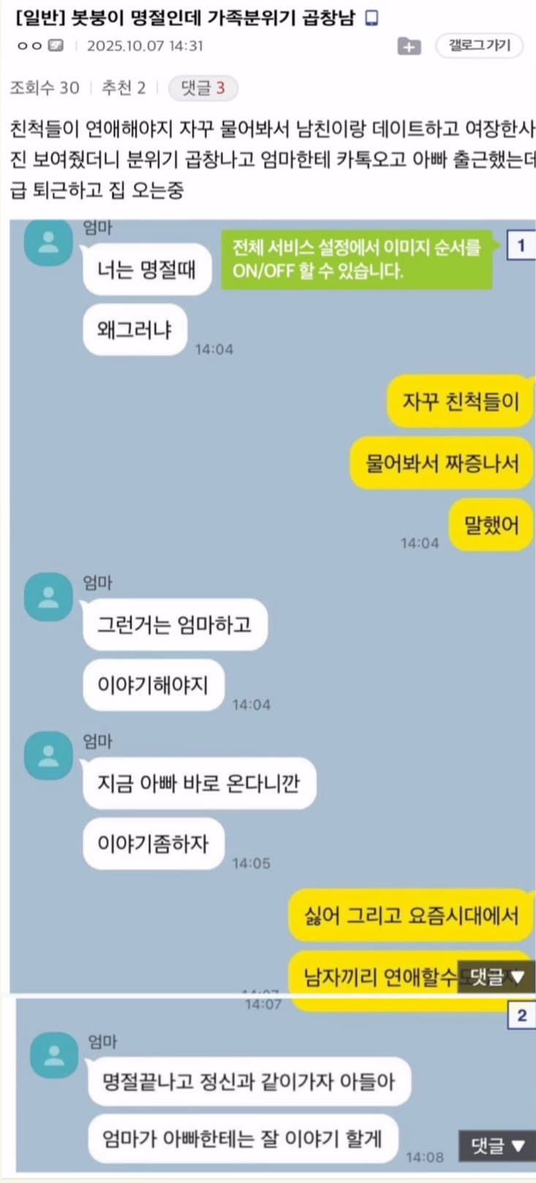Screen dimensions: 536x1183
Task: Tap 엄마's avatar beside the 지금 아빠 바로 온다니깐 message
Action: pyautogui.click(x=49, y=755)
